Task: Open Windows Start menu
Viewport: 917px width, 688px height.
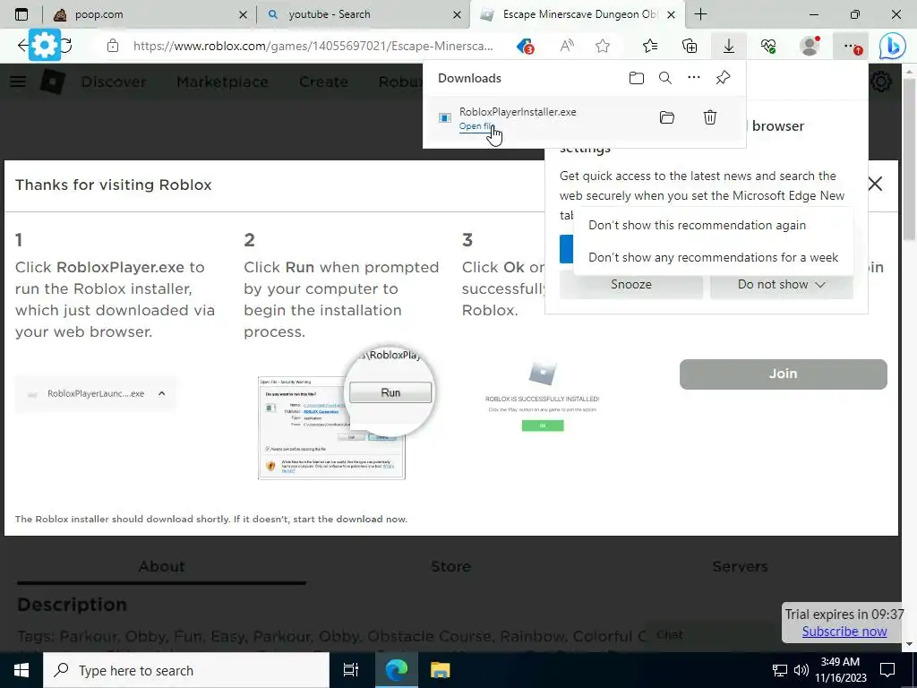Action: pos(21,670)
